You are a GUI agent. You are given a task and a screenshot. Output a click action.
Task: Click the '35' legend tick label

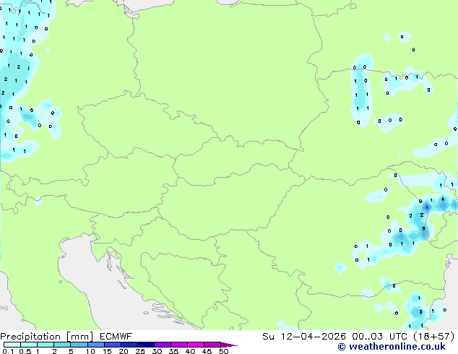coord(173,351)
